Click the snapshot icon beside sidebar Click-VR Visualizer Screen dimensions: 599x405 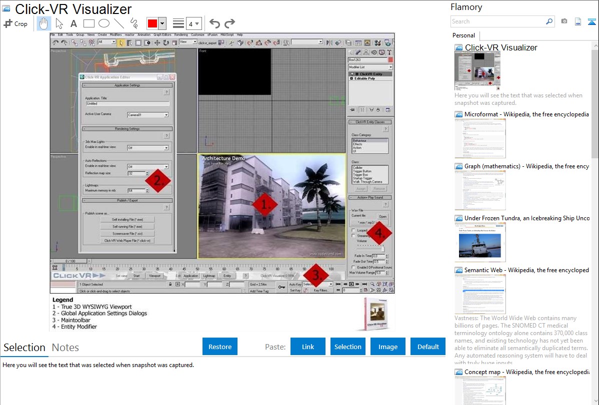click(458, 47)
